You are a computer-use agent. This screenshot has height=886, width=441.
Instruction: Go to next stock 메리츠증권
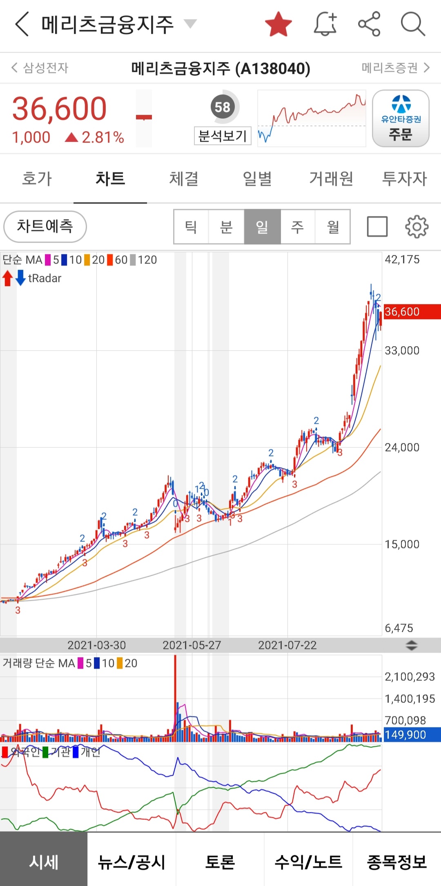point(396,67)
